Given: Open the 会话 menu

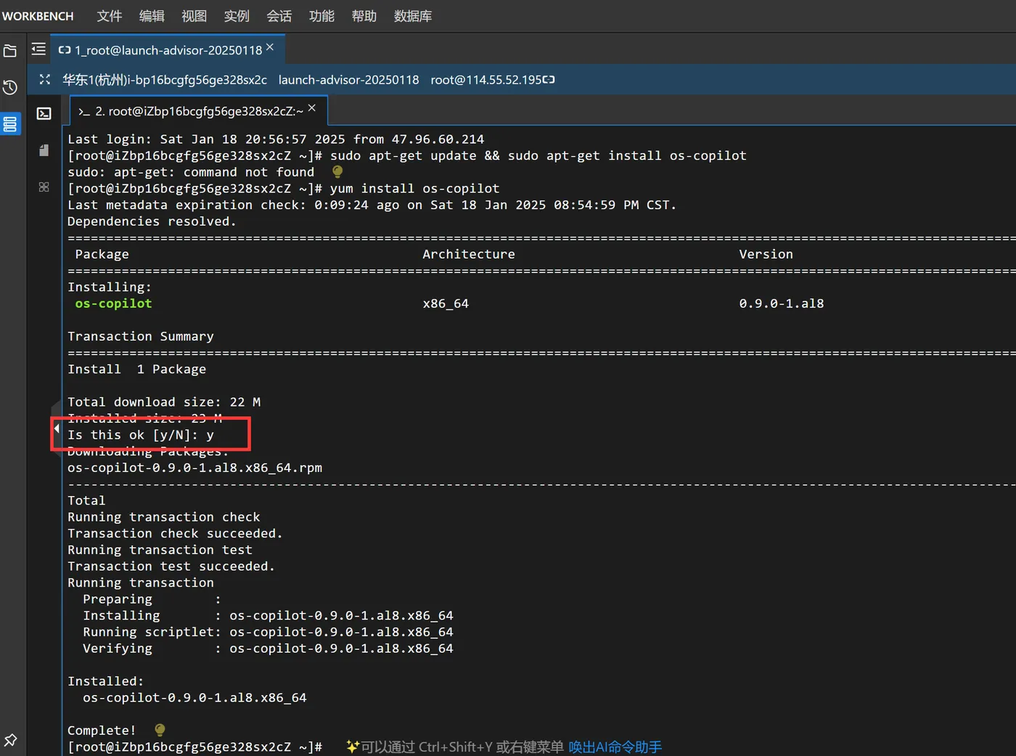Looking at the screenshot, I should click(279, 16).
